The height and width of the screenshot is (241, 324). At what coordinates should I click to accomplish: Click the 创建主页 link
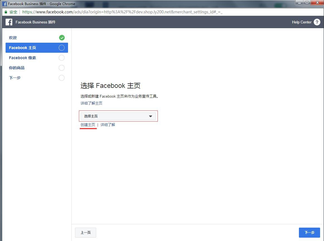click(x=88, y=125)
